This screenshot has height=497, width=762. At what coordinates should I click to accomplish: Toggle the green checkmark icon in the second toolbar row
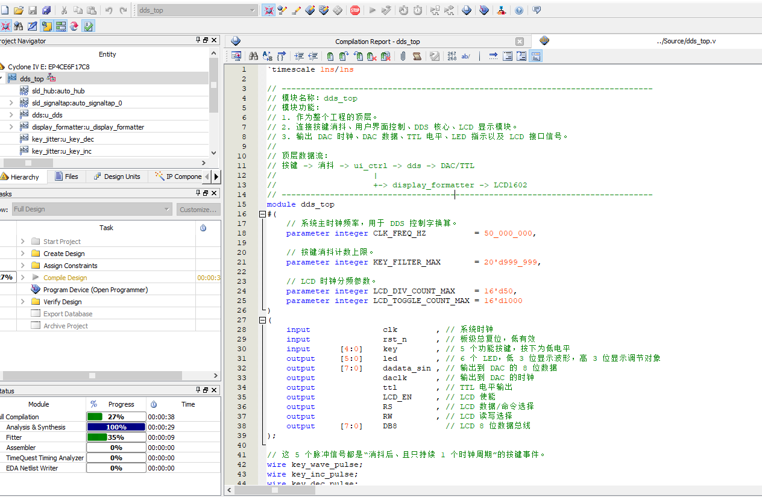[x=88, y=26]
